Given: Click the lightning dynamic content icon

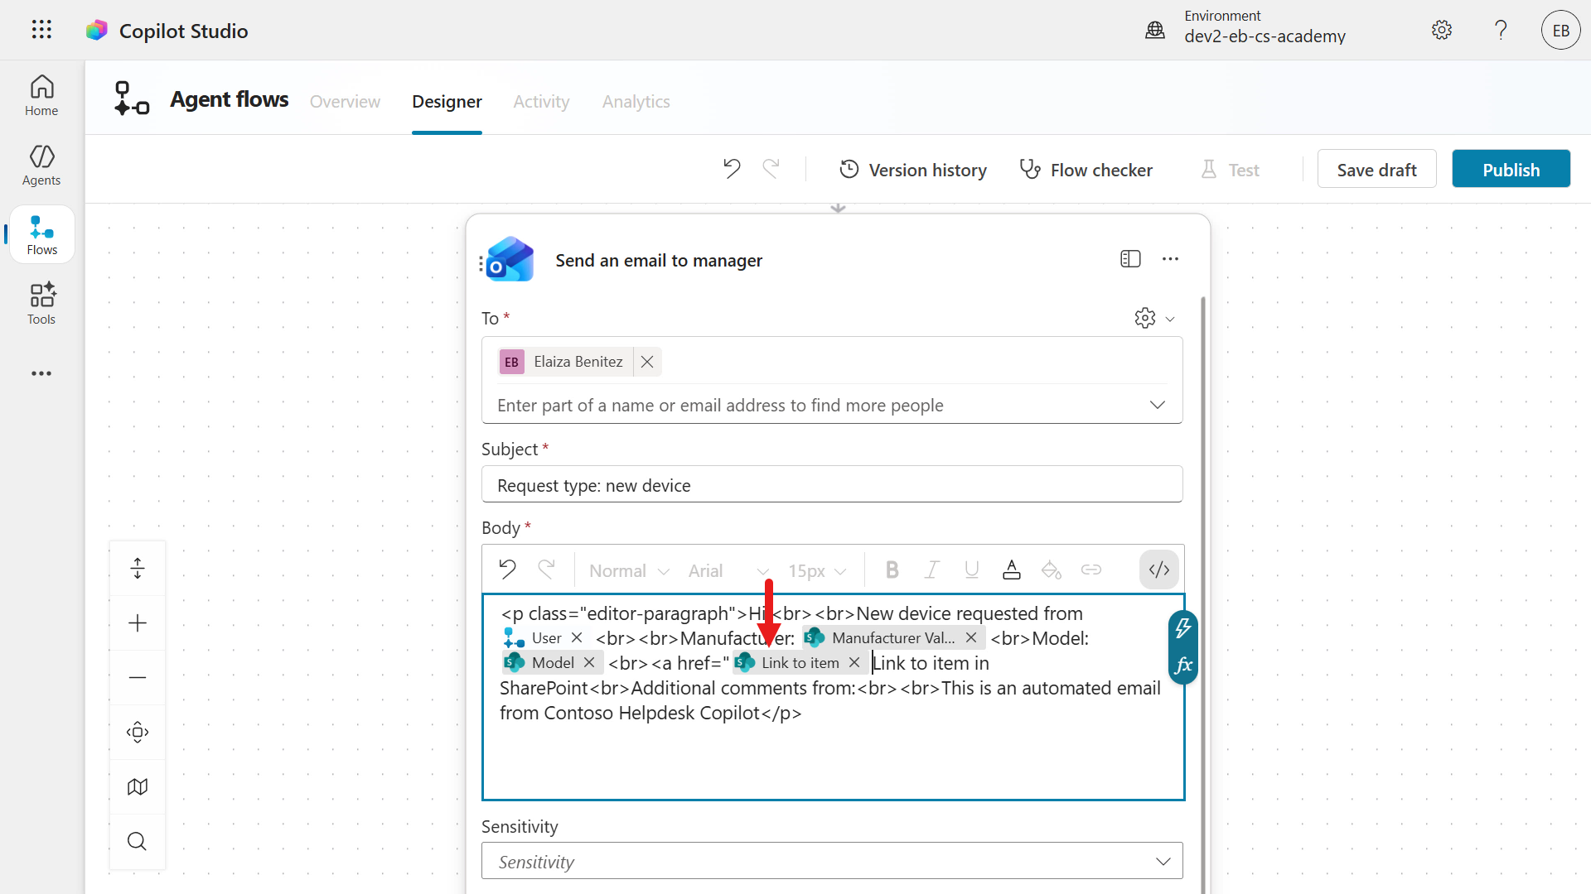Looking at the screenshot, I should 1183,627.
